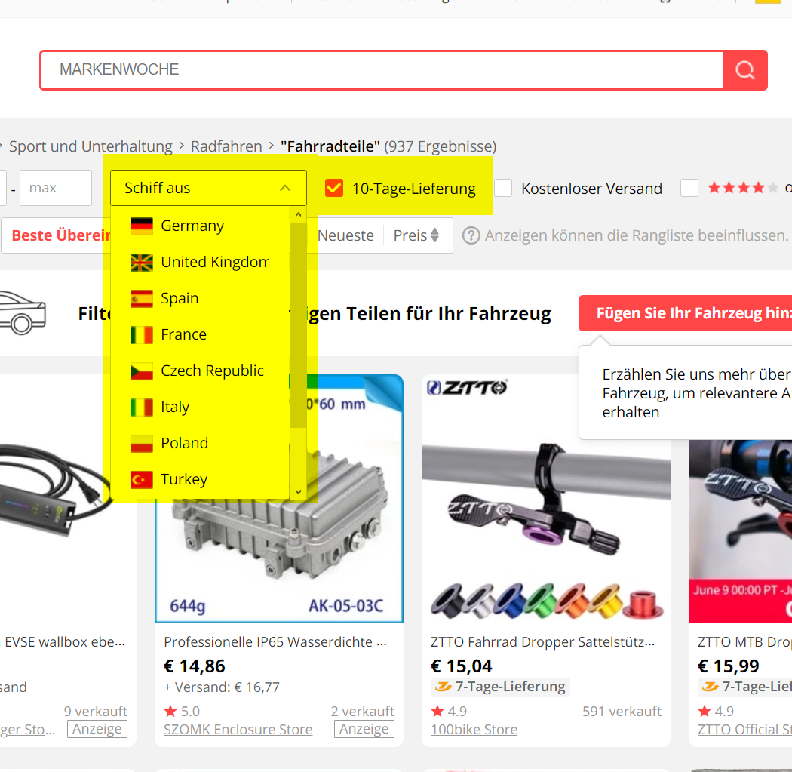Click the France flag icon
Viewport: 792px width, 772px height.
click(142, 335)
